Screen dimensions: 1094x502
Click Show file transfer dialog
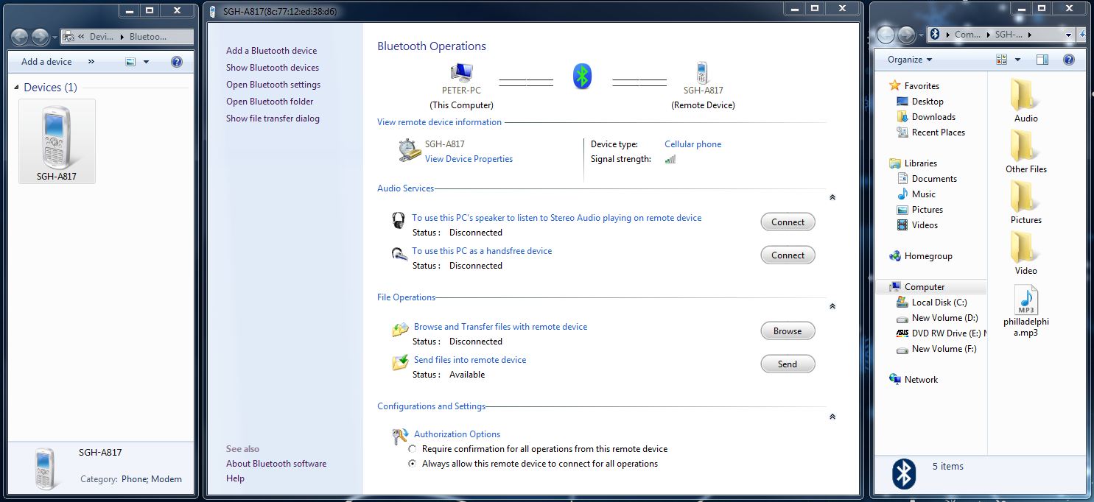(273, 119)
